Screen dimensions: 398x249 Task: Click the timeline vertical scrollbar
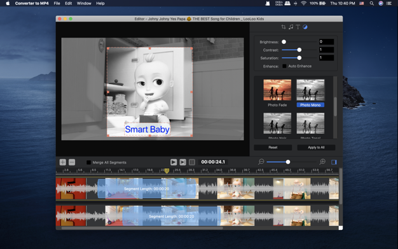point(341,186)
